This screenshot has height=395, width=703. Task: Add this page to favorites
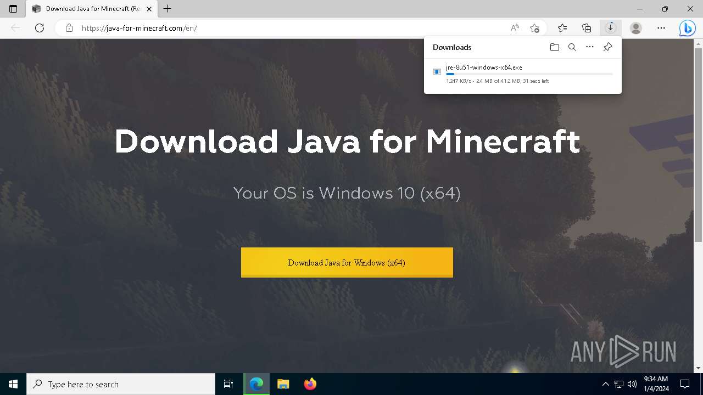coord(534,28)
